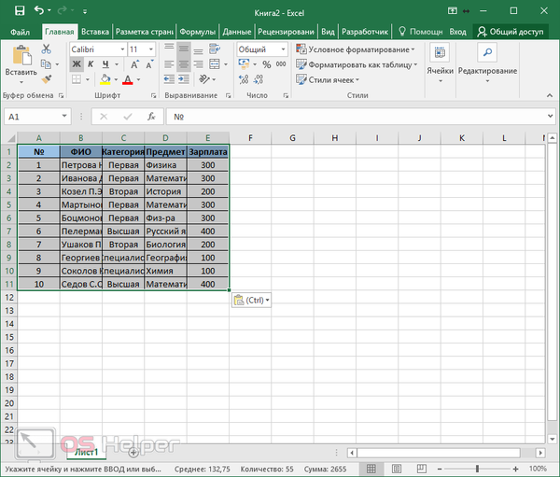The height and width of the screenshot is (477, 560).
Task: Click the Select All corner box
Action: pos(10,138)
